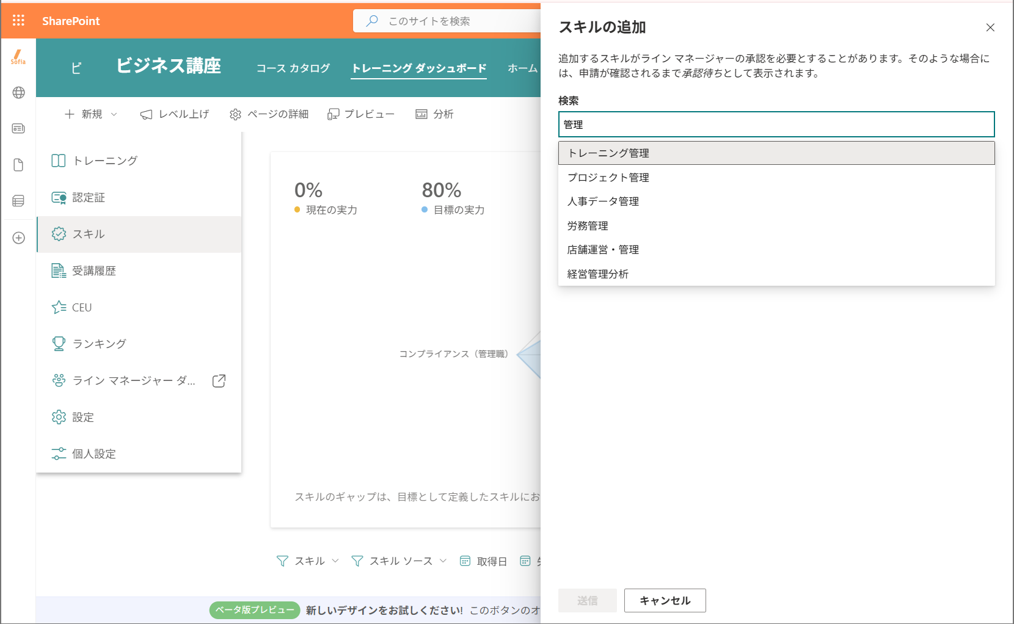Select 店舗運営・管理 from the suggestions
This screenshot has height=624, width=1014.
coord(776,250)
